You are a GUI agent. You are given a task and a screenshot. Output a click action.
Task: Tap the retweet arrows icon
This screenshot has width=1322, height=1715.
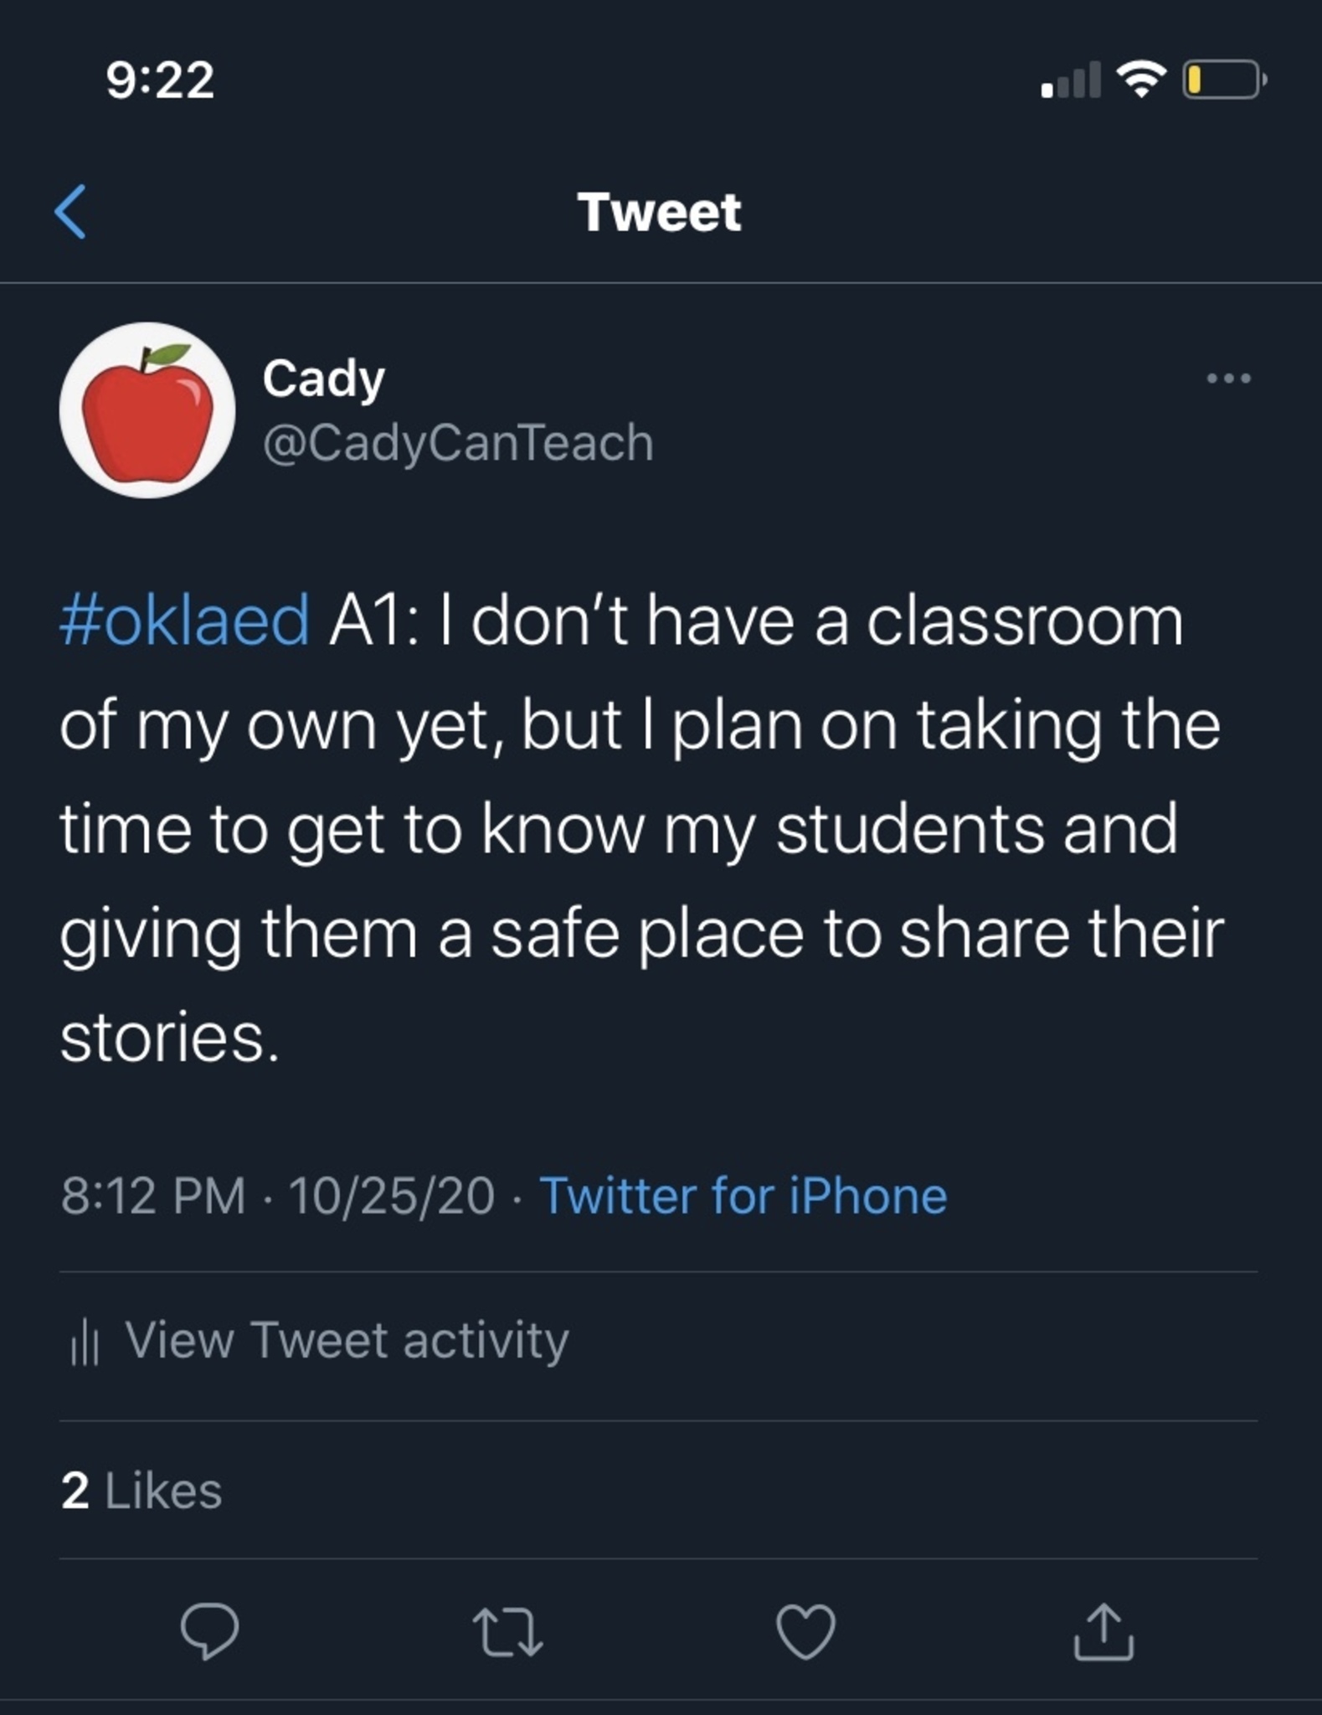tap(507, 1631)
